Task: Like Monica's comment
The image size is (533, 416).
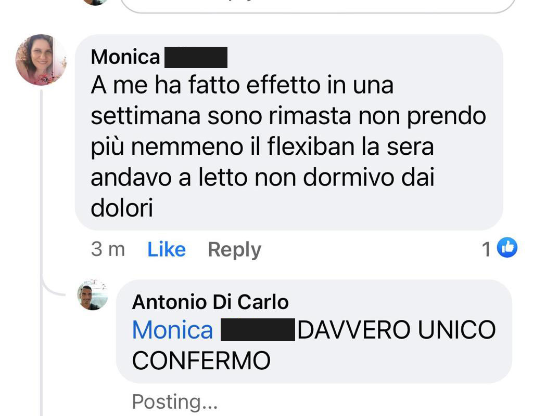Action: [167, 249]
